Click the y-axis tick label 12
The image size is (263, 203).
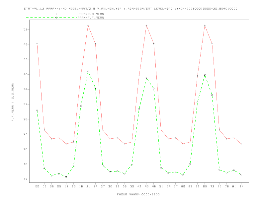26,179
